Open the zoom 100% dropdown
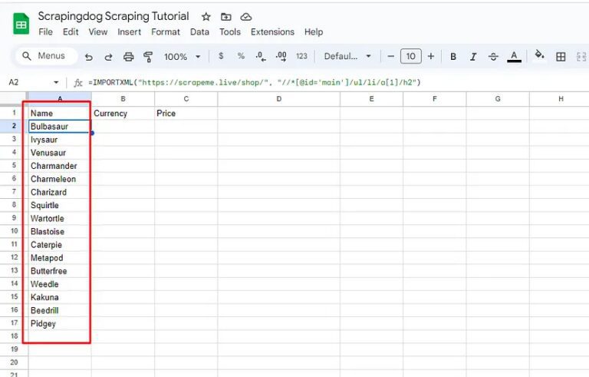 pyautogui.click(x=182, y=57)
